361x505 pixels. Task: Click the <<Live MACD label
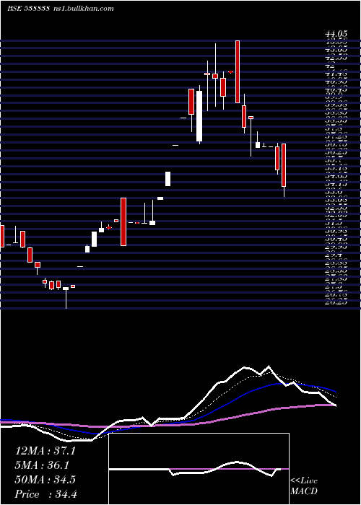tap(304, 486)
